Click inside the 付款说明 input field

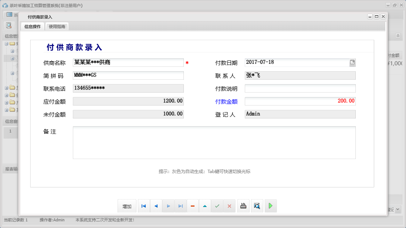[300, 88]
